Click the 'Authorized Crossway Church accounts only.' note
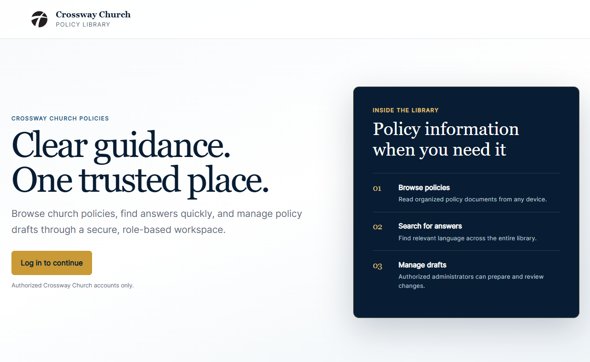Screen dimensions: 590x362 (72, 286)
